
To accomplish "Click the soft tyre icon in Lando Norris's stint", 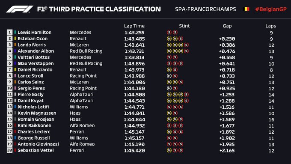I will click(x=186, y=45).
